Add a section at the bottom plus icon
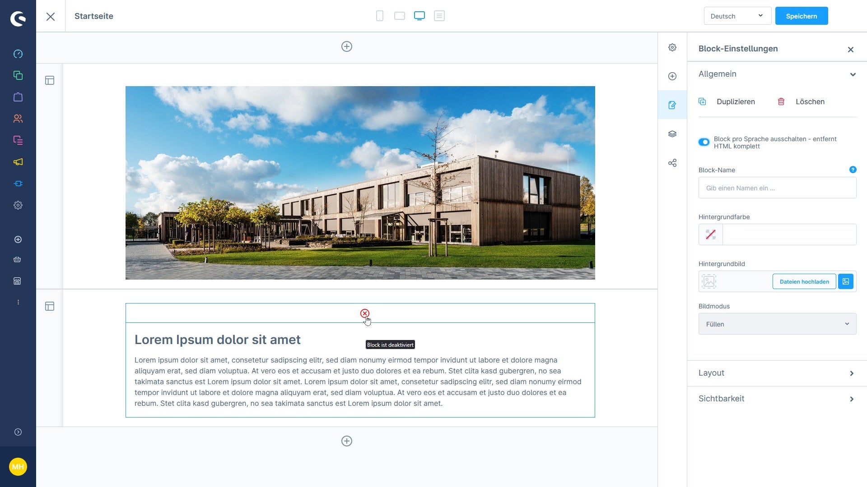 click(x=347, y=441)
